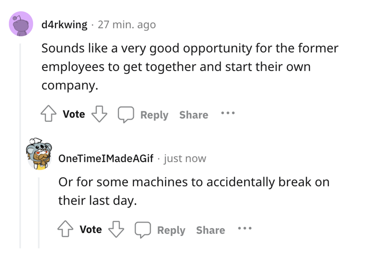
Task: Collapse d4rkwing's comment thread line
Action: [20, 146]
